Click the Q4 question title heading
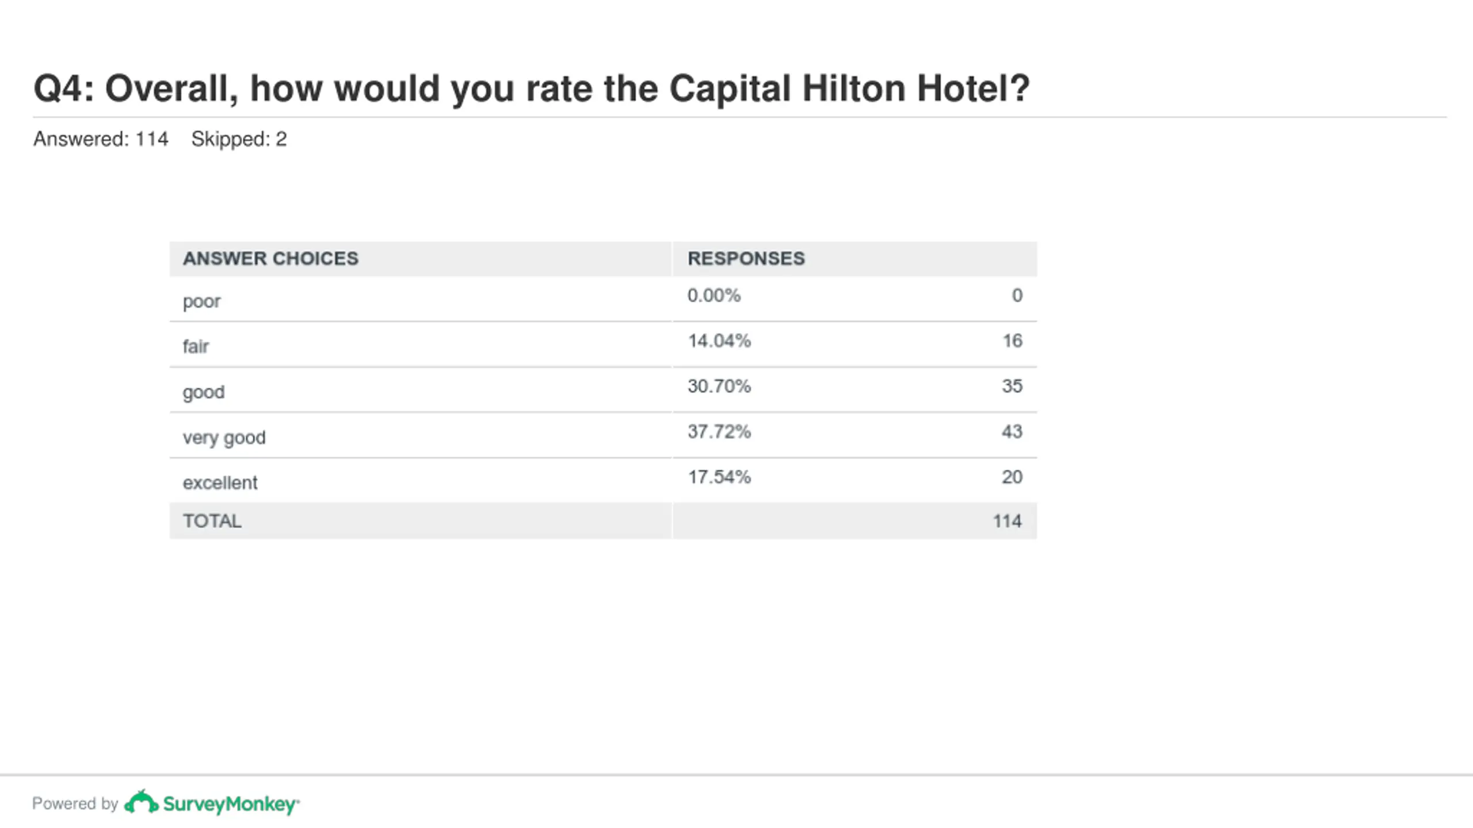This screenshot has width=1473, height=828. [532, 89]
